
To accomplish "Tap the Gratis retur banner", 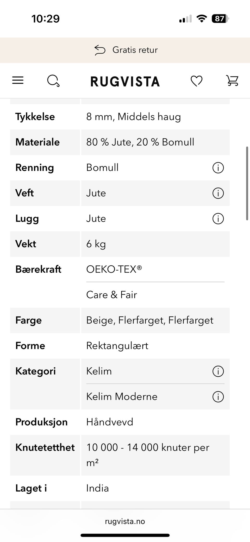I will click(x=125, y=50).
